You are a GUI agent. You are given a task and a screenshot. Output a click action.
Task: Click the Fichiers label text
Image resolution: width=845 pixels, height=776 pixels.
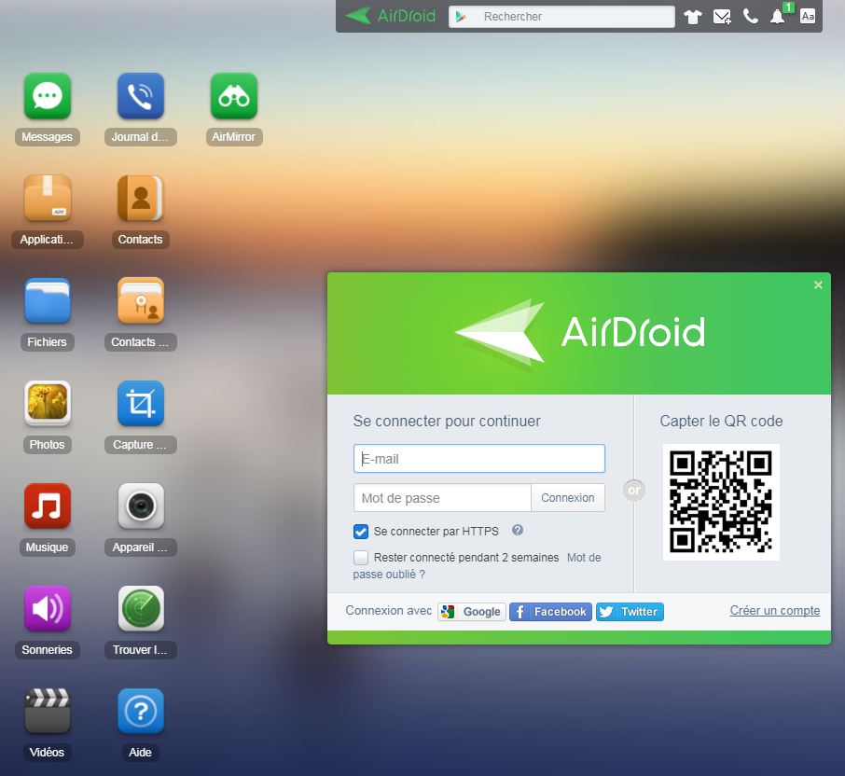tap(48, 342)
